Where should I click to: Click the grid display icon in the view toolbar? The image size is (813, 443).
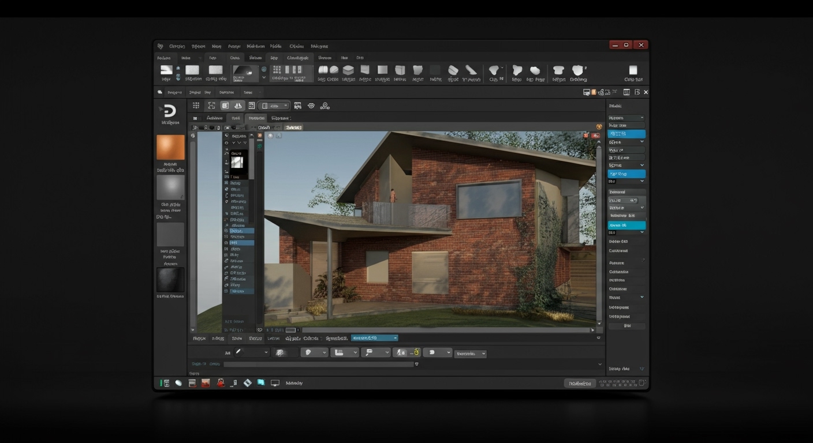[x=196, y=106]
